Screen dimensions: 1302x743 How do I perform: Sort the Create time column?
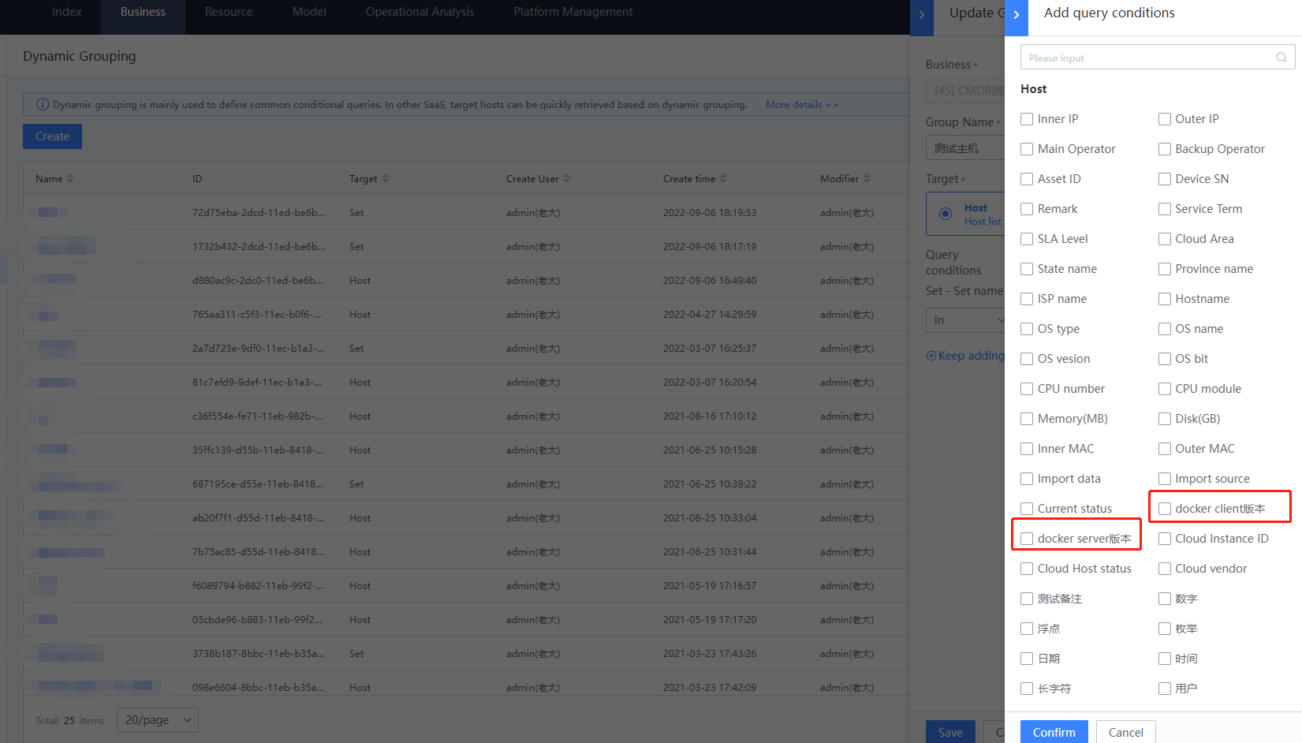pos(725,178)
